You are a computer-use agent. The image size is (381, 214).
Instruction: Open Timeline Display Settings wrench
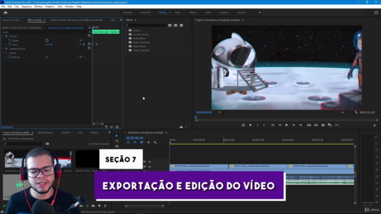coord(155,143)
